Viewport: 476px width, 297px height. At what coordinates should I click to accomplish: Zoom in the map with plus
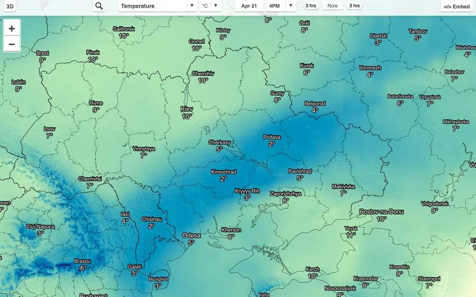11,29
